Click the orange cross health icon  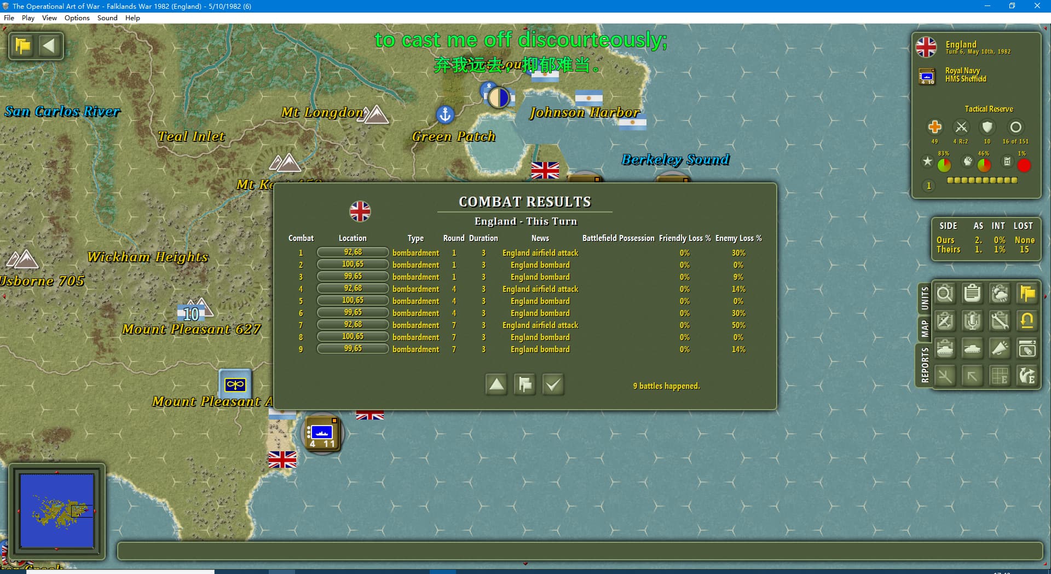click(934, 127)
